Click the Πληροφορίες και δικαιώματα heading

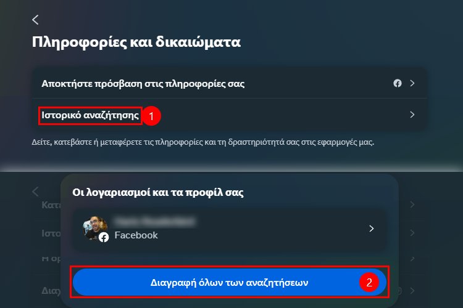coord(136,42)
